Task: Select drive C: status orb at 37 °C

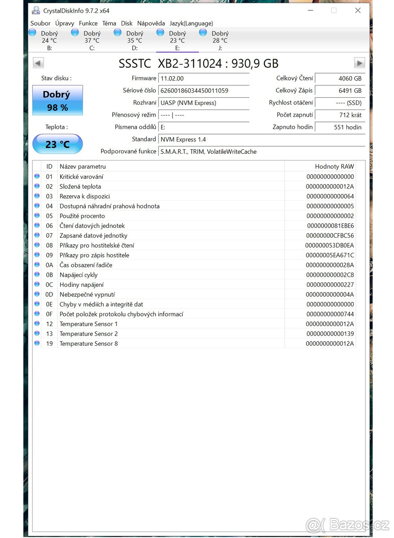Action: click(75, 32)
